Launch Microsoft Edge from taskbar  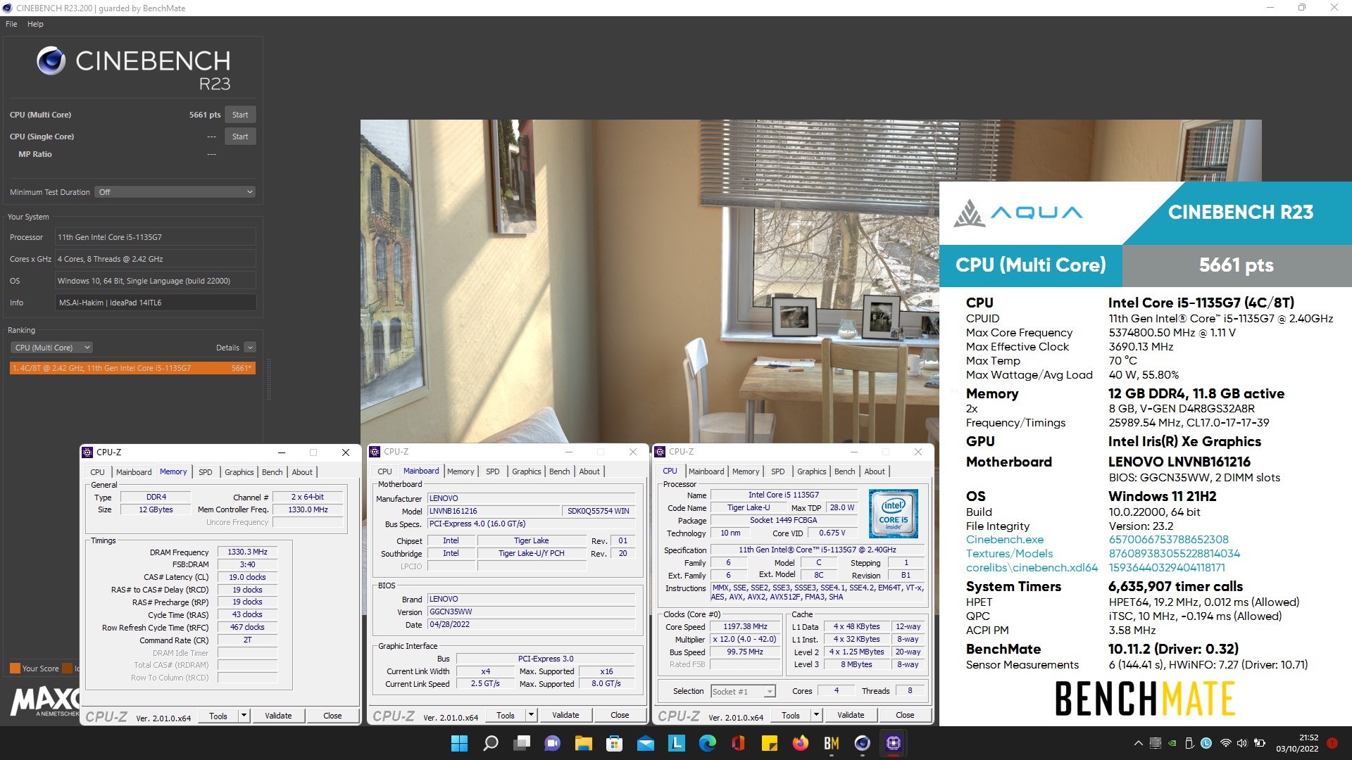point(708,743)
